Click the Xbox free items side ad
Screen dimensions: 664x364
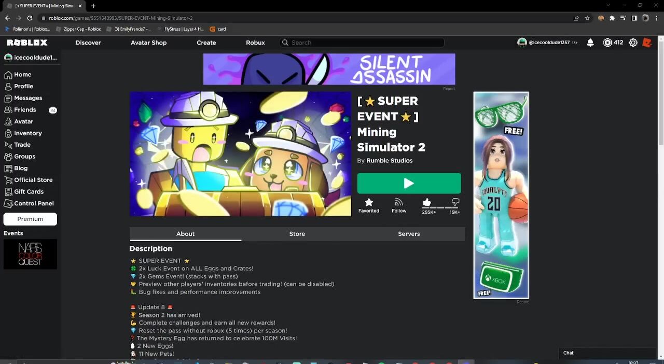point(501,195)
